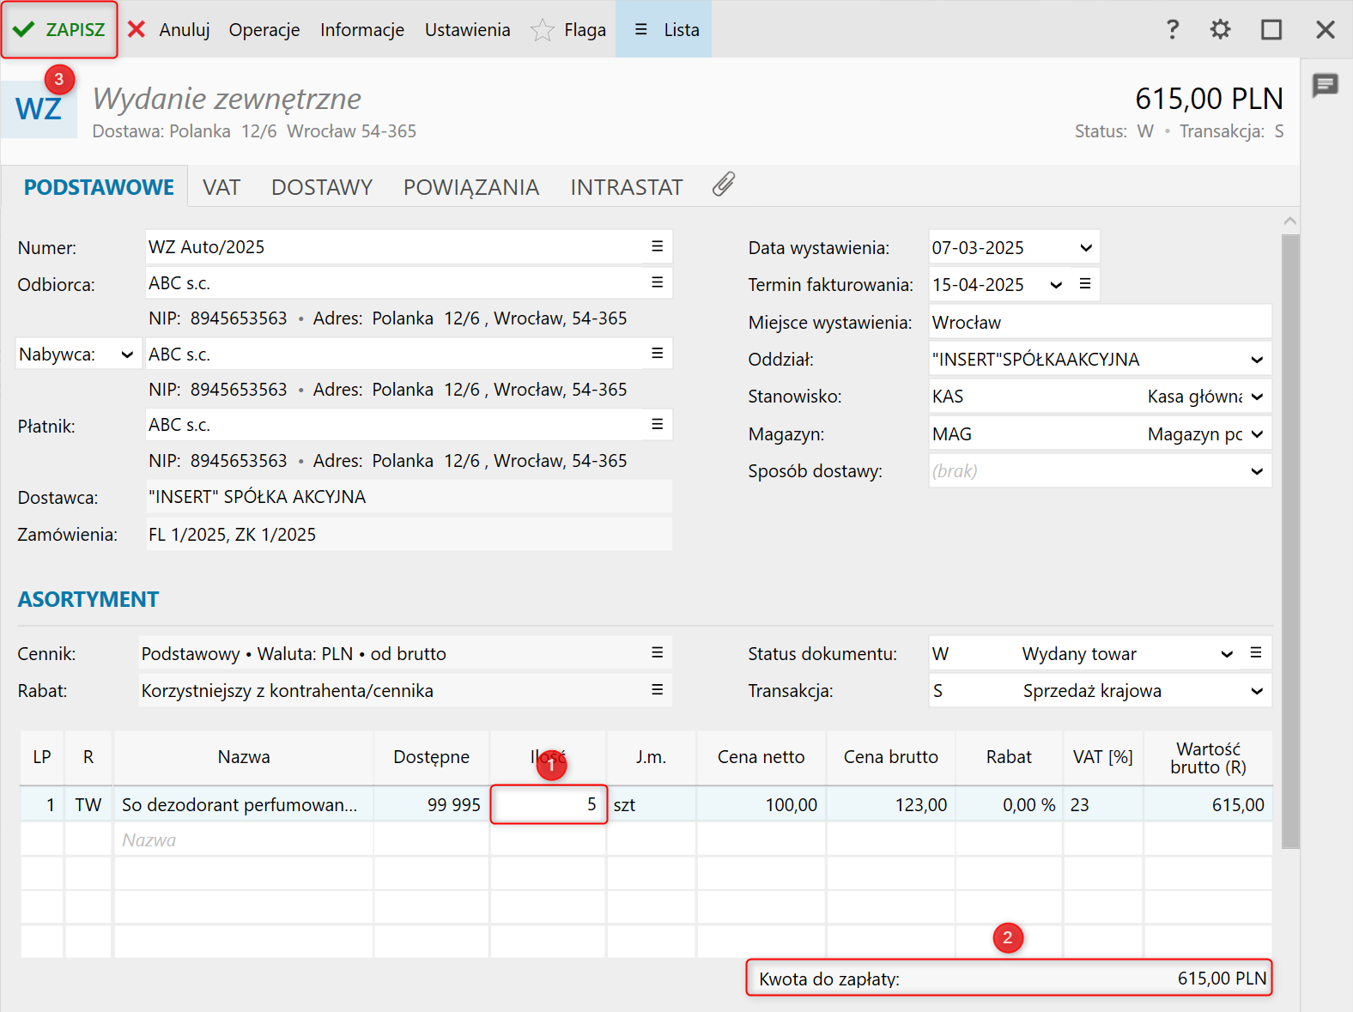Viewport: 1353px width, 1012px height.
Task: Expand the Sposób dostawy dropdown
Action: click(x=1256, y=471)
